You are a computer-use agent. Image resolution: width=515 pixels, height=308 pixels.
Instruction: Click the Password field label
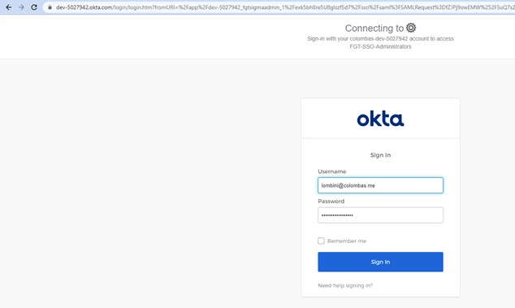(x=331, y=202)
